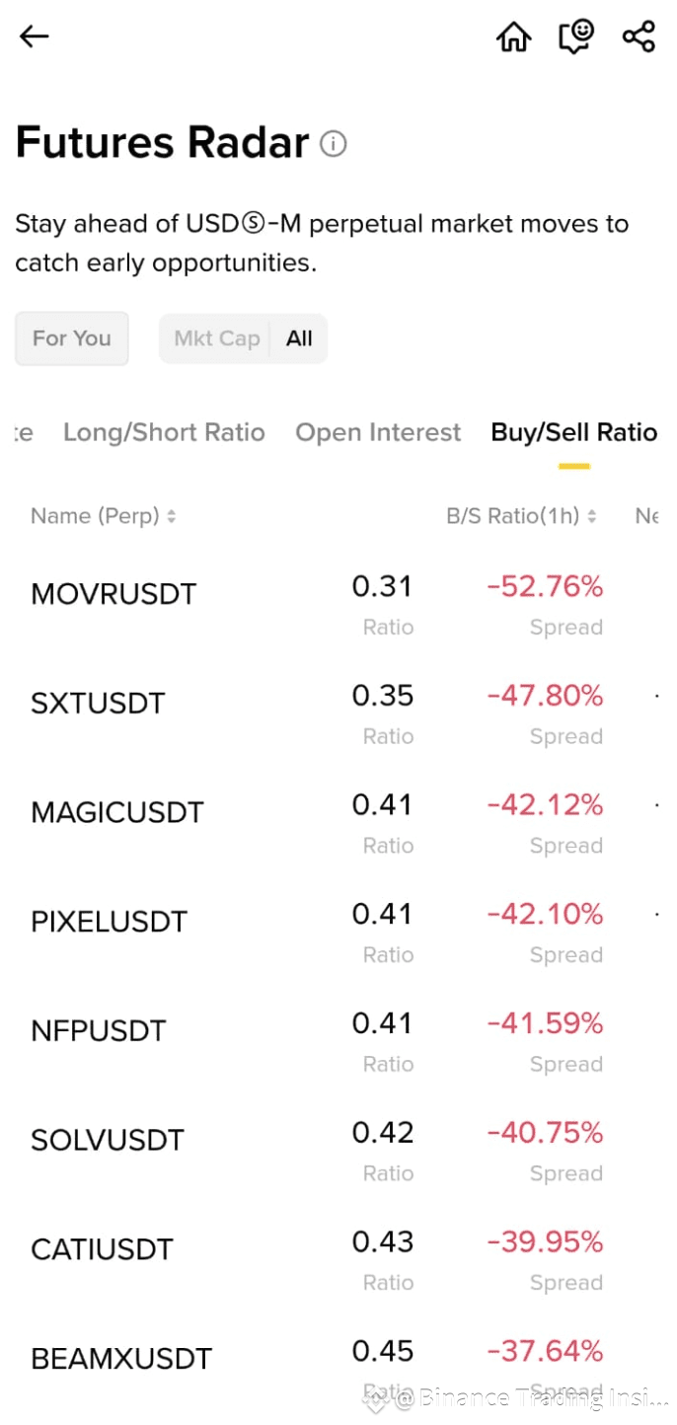Viewport: 677px width, 1425px height.
Task: Select the All filter option
Action: [299, 338]
